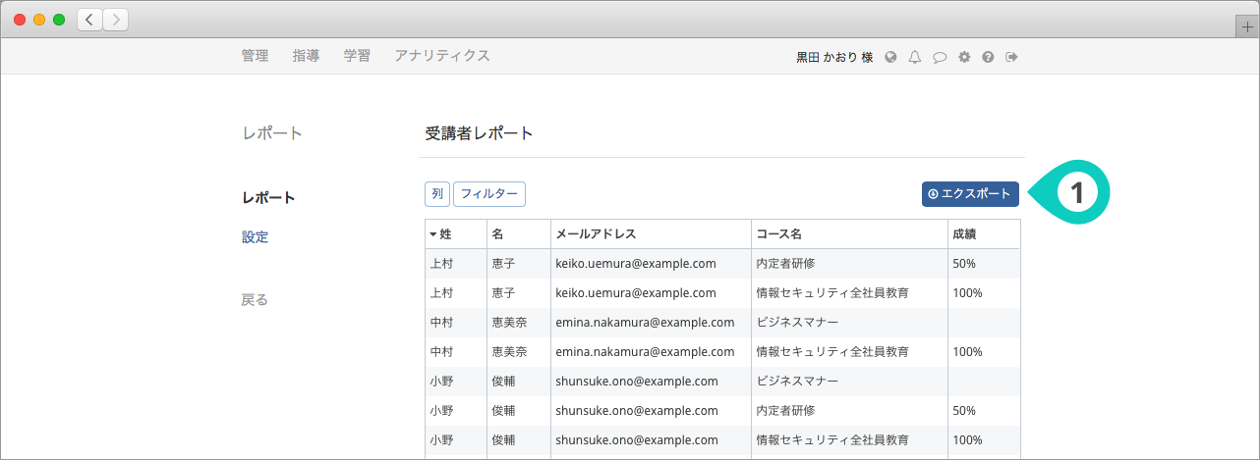Open 設定 in the sidebar

click(255, 237)
